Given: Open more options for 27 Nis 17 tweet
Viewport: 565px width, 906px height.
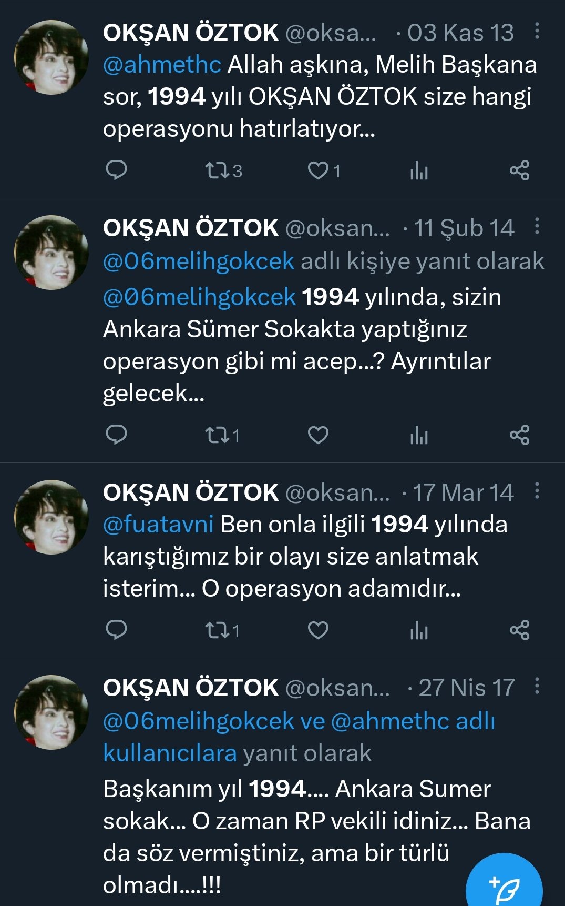Looking at the screenshot, I should pos(537,686).
